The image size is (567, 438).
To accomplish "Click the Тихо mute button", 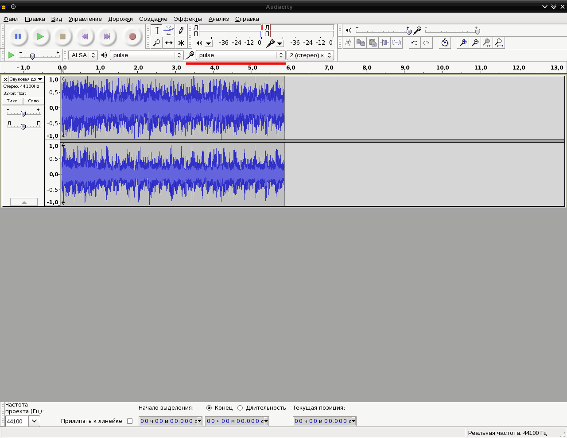I will [12, 101].
